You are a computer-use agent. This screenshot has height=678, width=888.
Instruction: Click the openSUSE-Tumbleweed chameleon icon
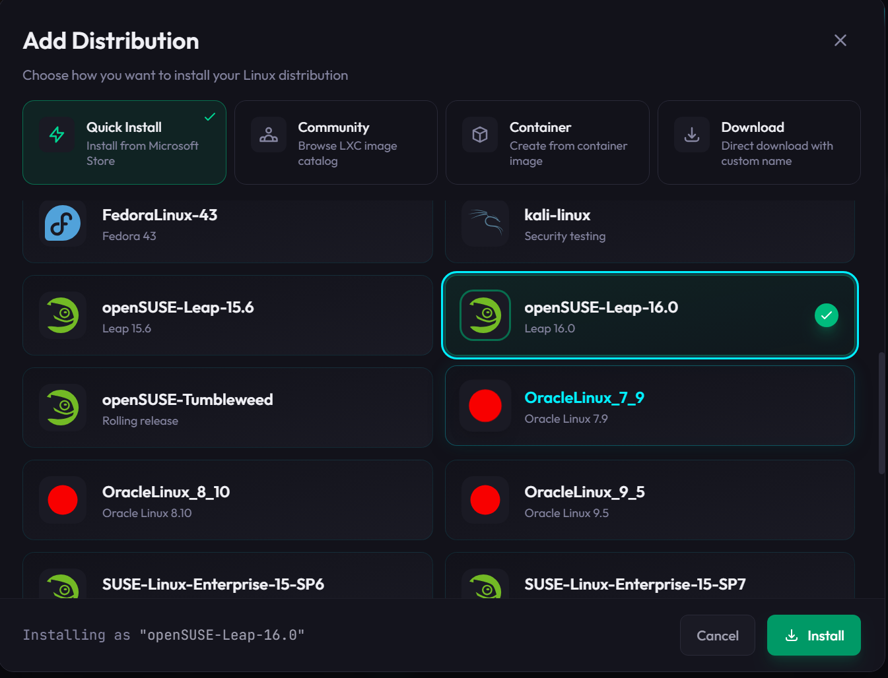pos(63,408)
